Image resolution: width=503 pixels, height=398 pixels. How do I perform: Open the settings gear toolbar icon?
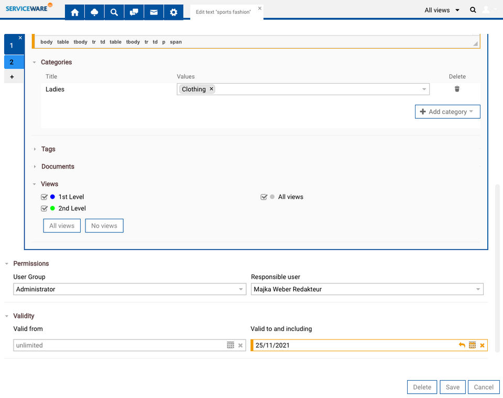[173, 12]
